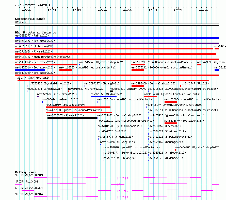Select nsv5633759 (Ebert2021) label
226x200 pixels.
(165, 126)
